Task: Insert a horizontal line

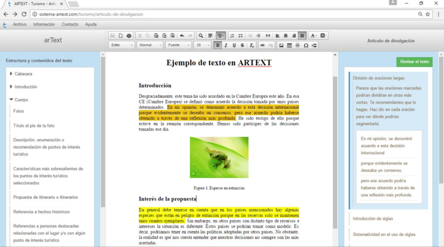Action: pos(297,45)
